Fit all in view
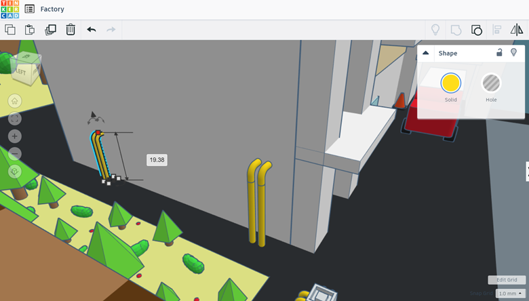This screenshot has height=301, width=529. (x=14, y=119)
